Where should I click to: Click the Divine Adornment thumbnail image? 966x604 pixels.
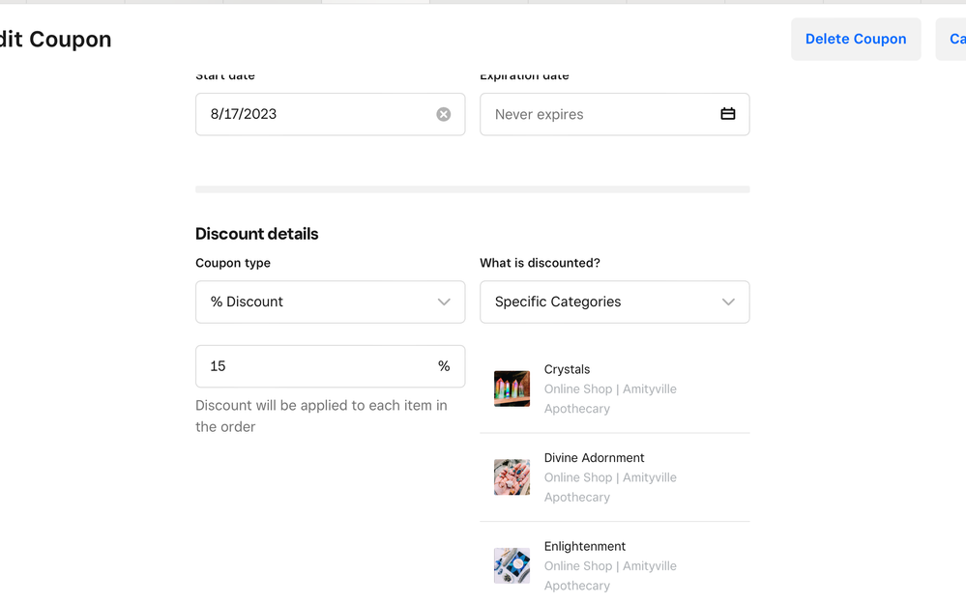512,477
